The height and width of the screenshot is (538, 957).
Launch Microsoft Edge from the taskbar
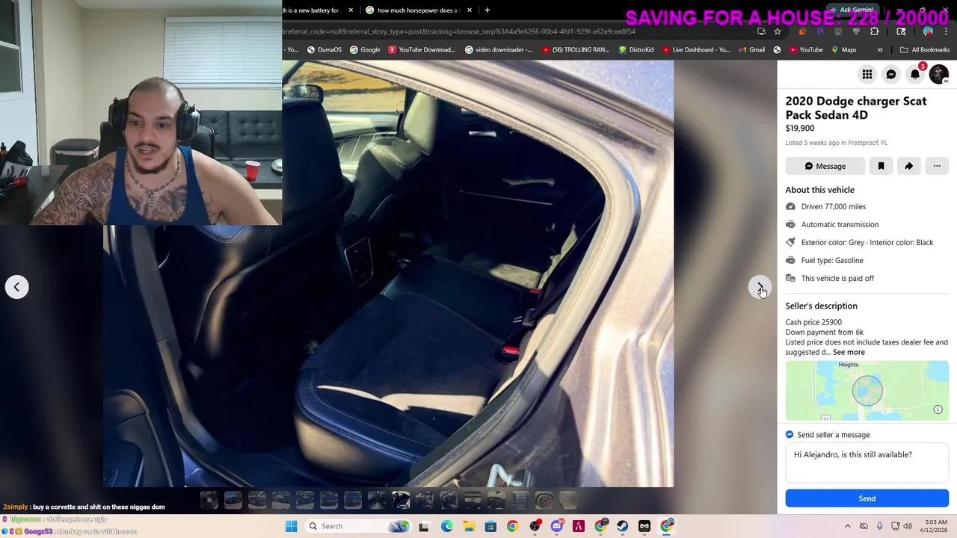point(446,526)
